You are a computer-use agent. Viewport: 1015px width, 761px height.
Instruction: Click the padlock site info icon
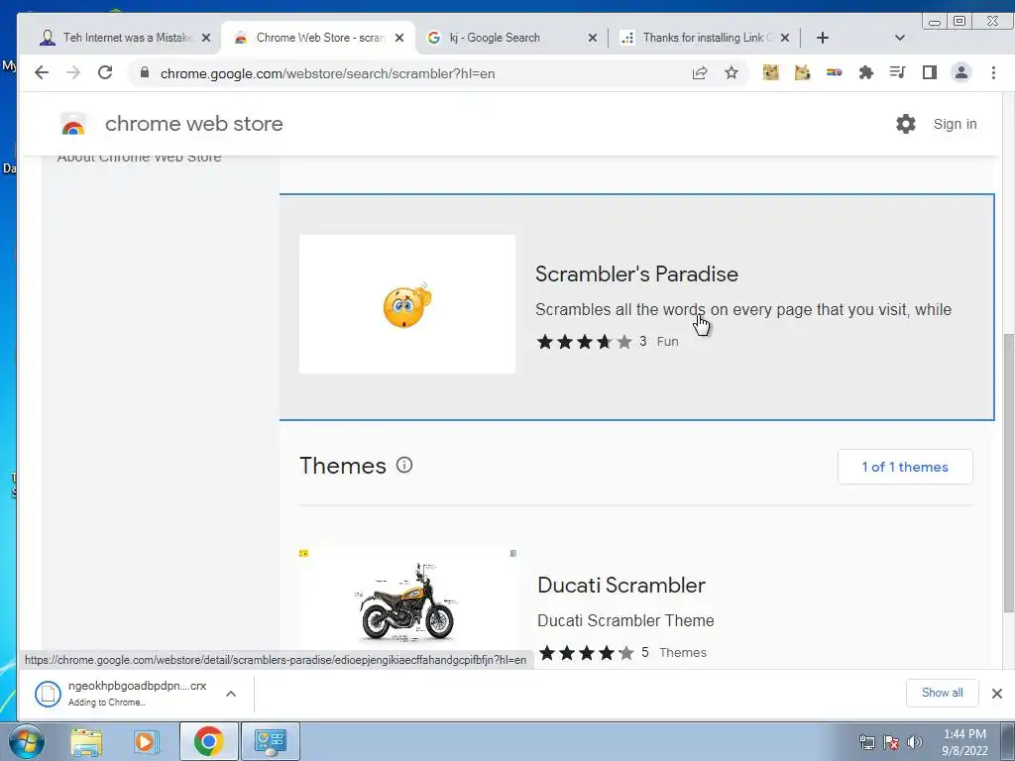(x=145, y=73)
